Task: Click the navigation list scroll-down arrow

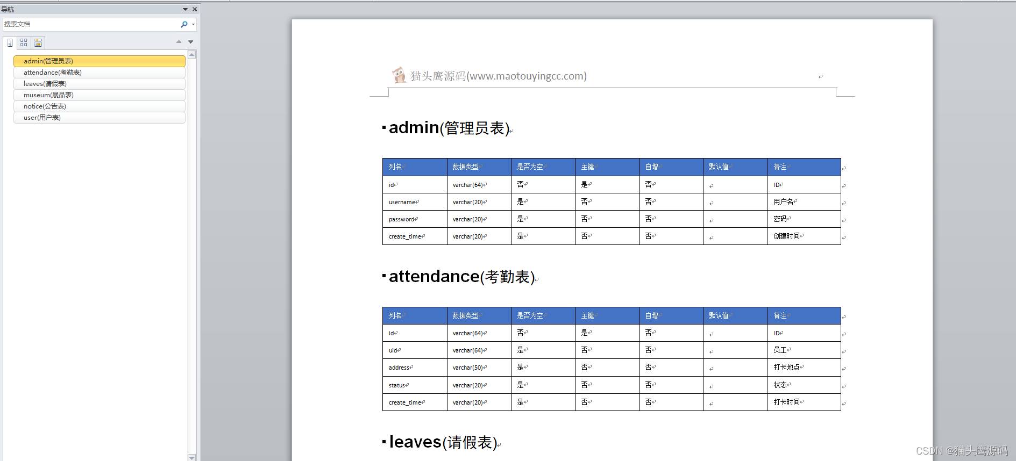Action: click(191, 457)
